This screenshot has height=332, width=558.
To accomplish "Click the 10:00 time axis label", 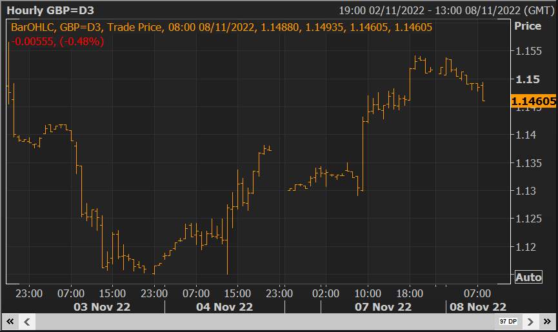I will click(368, 293).
